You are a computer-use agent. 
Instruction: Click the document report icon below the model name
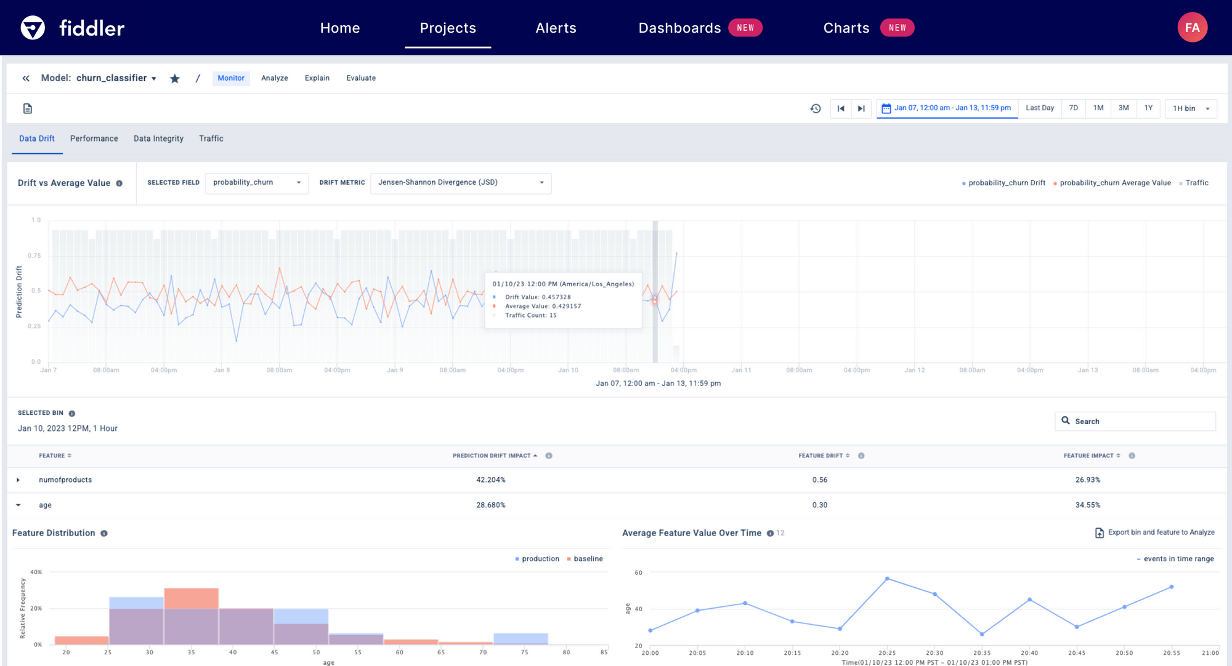tap(27, 108)
